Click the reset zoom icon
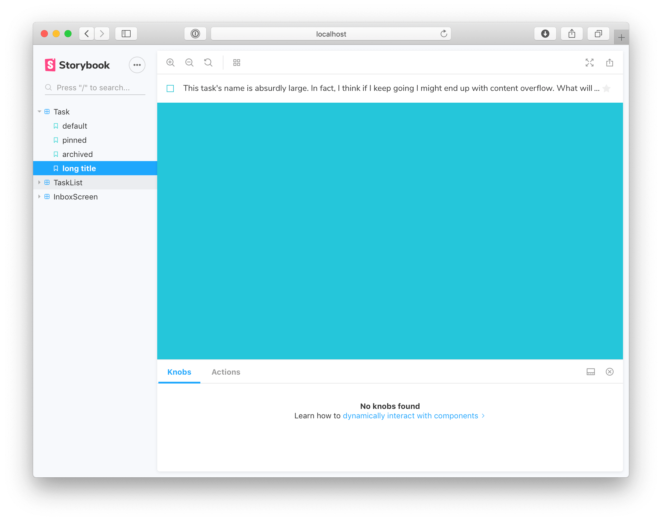662x521 pixels. pos(208,62)
